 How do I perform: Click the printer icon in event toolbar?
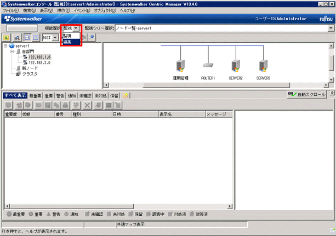coord(66,105)
